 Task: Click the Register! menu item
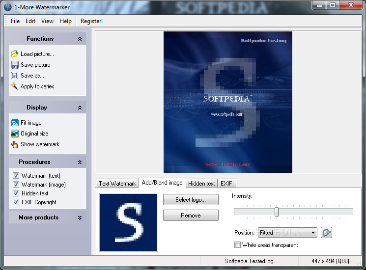tap(91, 21)
